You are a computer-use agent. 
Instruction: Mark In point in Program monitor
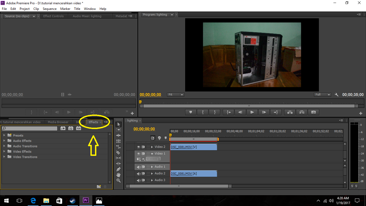tap(203, 112)
